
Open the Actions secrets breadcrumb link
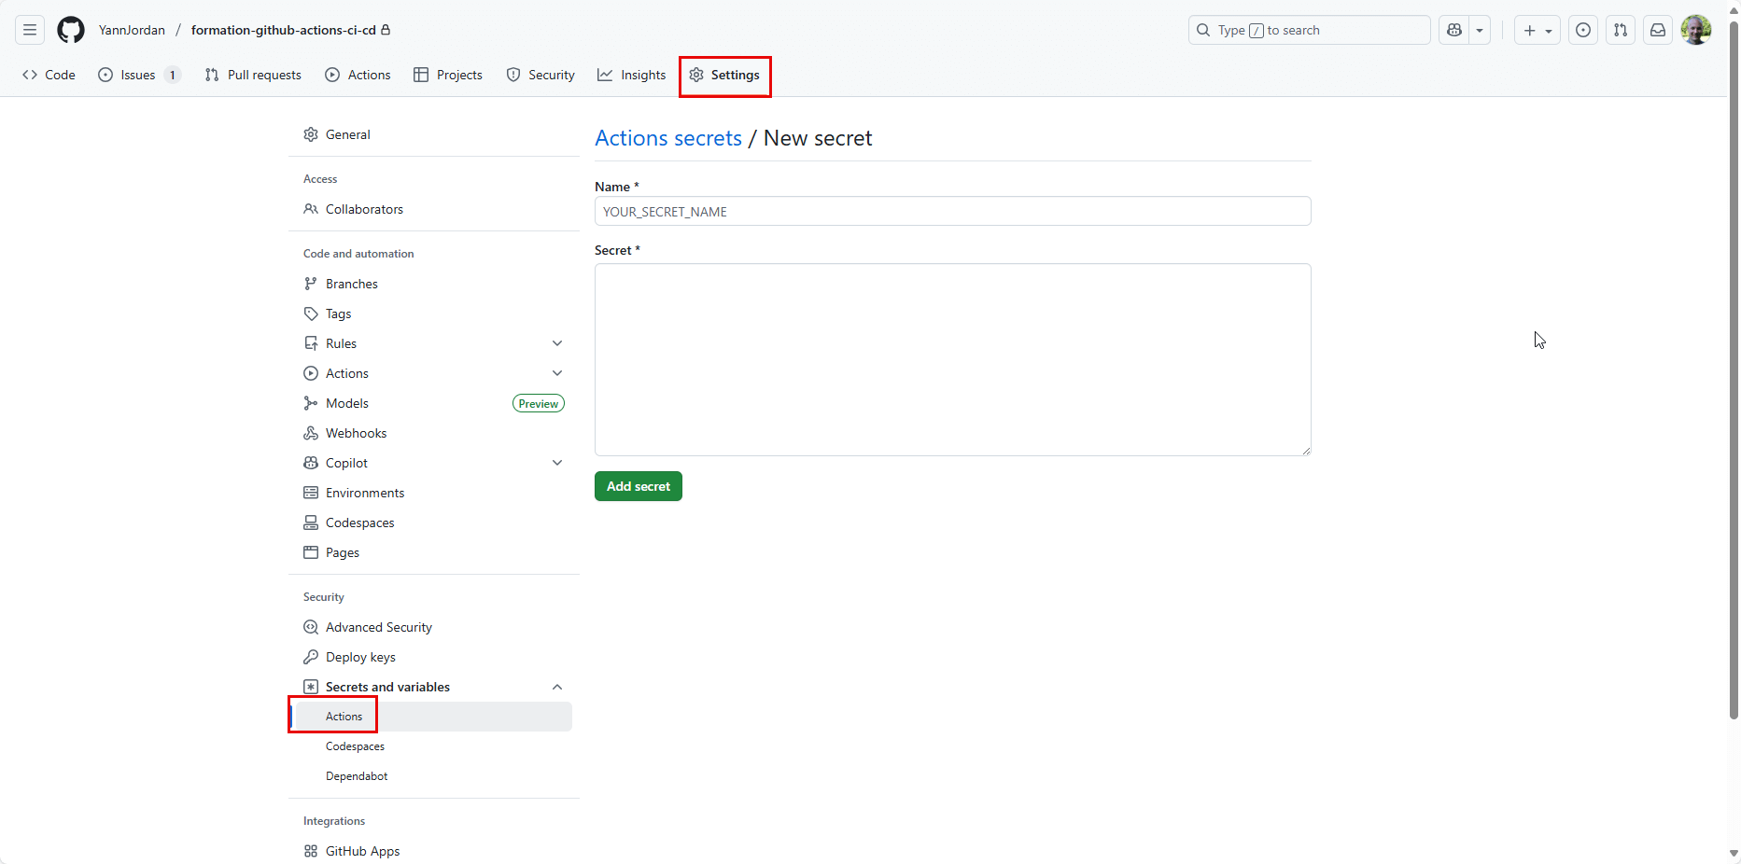(x=667, y=137)
